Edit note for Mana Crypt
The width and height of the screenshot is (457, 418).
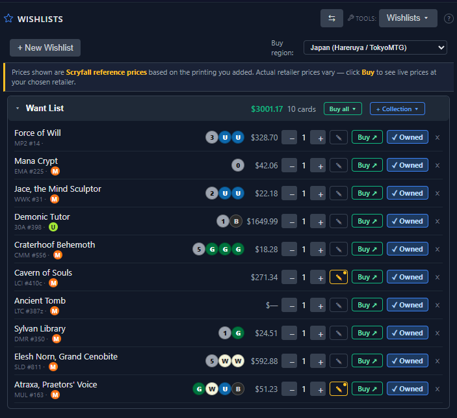(339, 165)
